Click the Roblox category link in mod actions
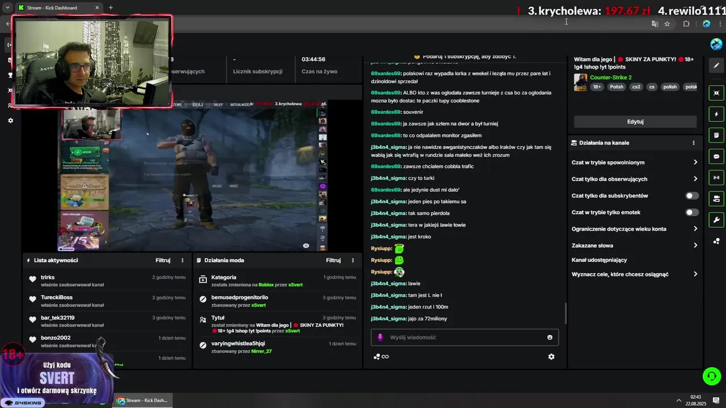 tap(266, 284)
